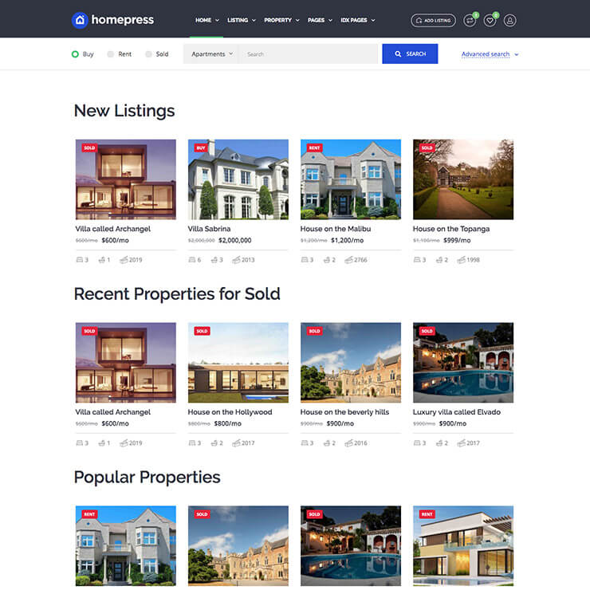Viewport: 590px width, 590px height.
Task: Click House on the Malibu title link
Action: (336, 229)
